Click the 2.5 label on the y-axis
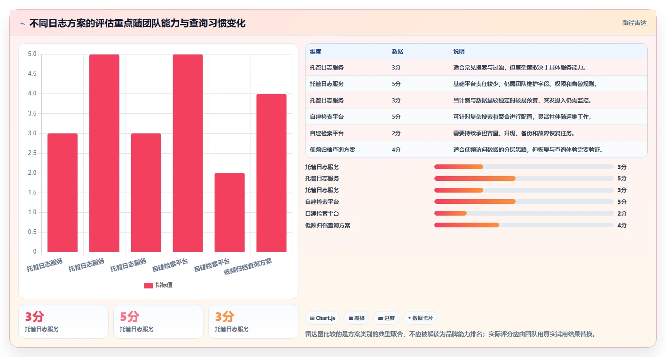666x357 pixels. coord(32,153)
